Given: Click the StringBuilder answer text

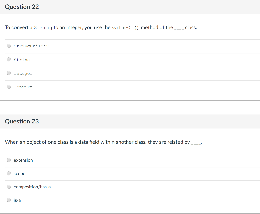Looking at the screenshot, I should (x=31, y=46).
